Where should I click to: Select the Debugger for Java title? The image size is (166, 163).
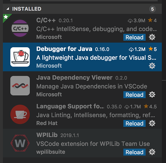coord(64,49)
